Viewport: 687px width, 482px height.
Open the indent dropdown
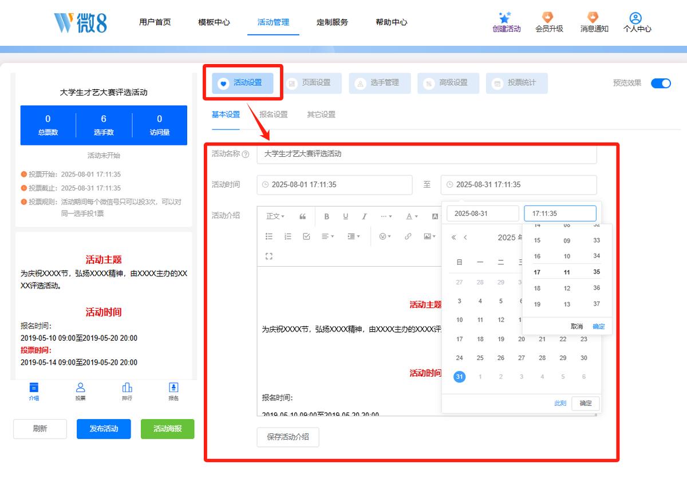(x=354, y=236)
